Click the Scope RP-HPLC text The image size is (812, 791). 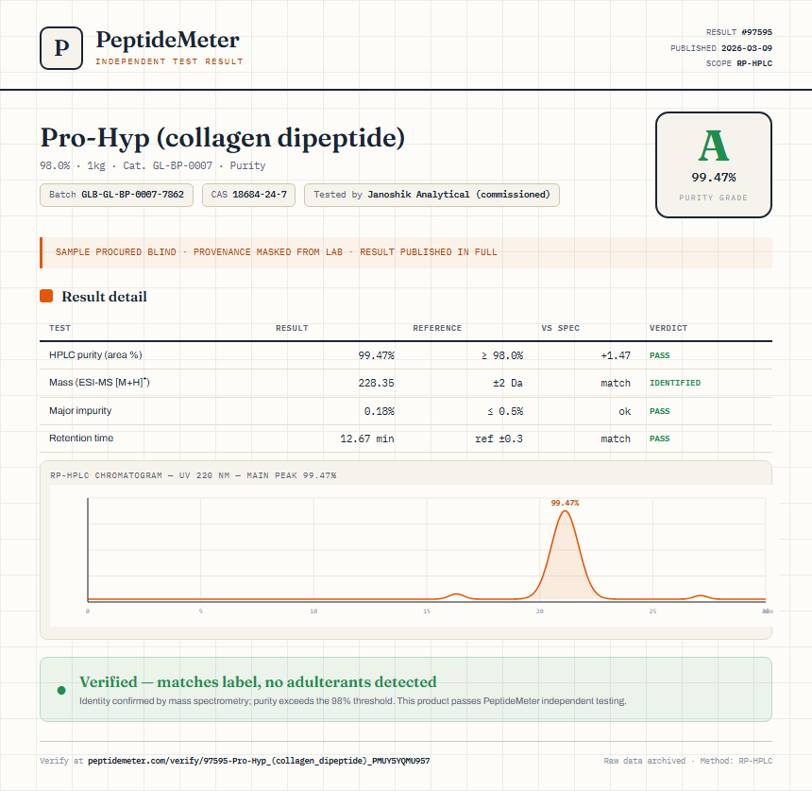(x=739, y=63)
